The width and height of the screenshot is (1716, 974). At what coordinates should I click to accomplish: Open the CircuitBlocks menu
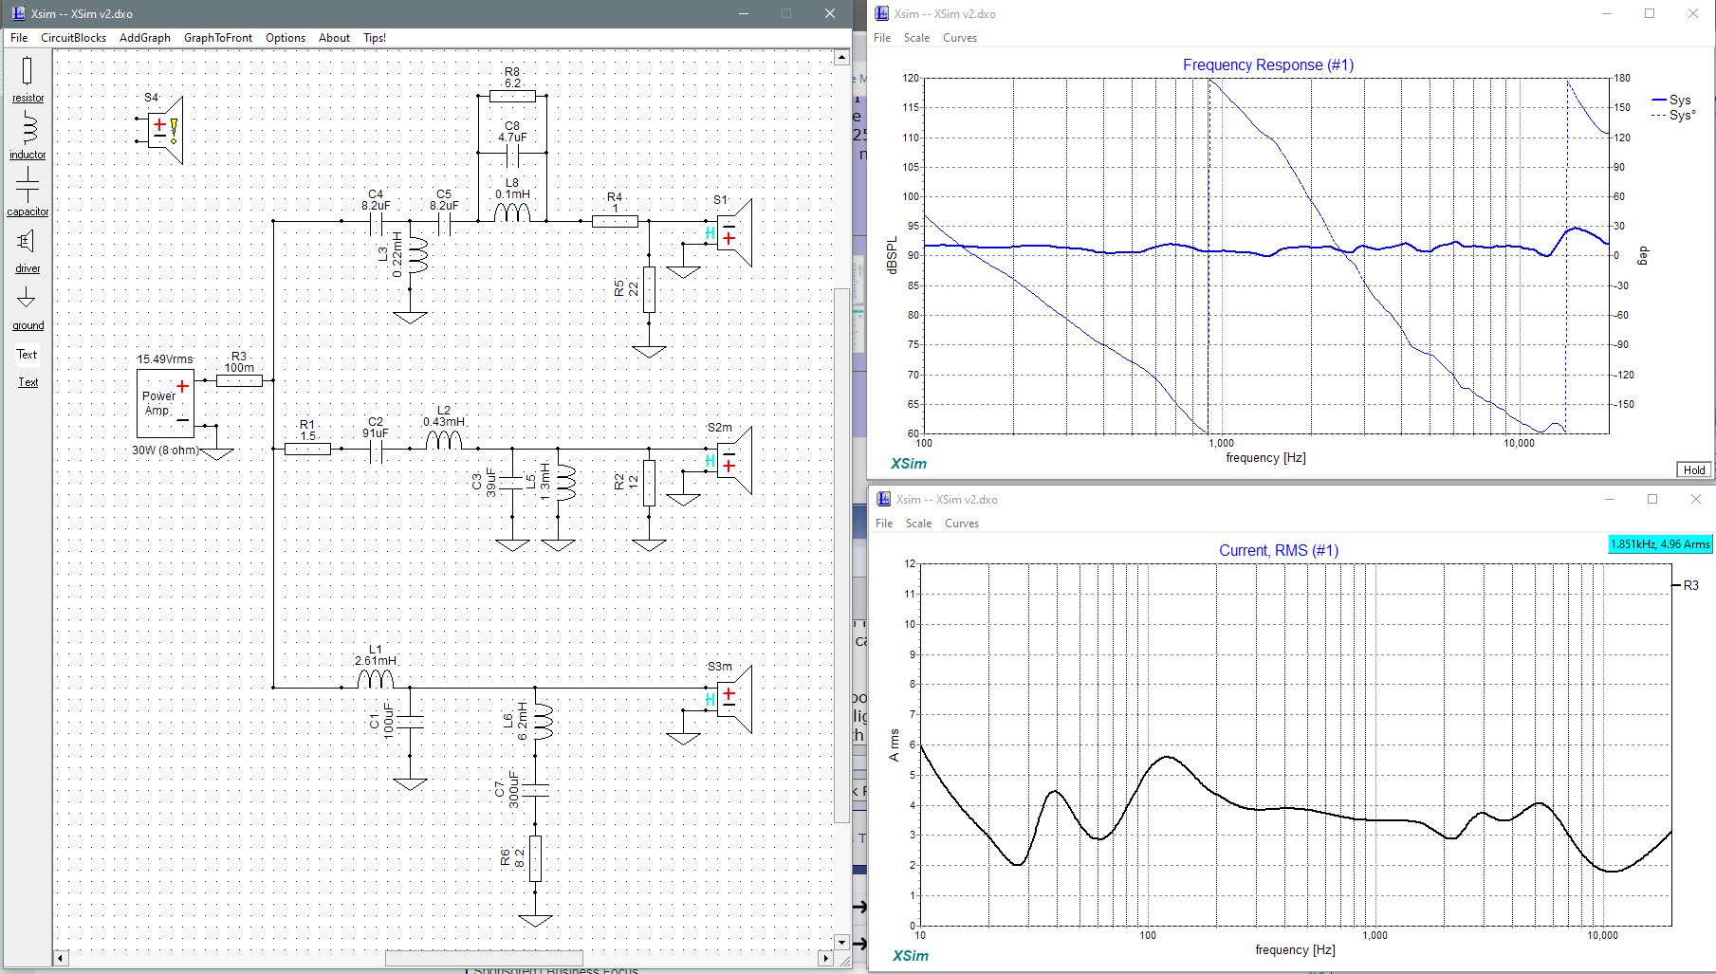coord(73,38)
